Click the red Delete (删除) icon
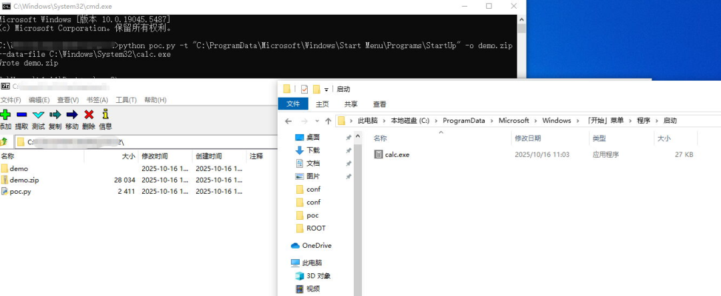Image resolution: width=721 pixels, height=296 pixels. [x=88, y=115]
